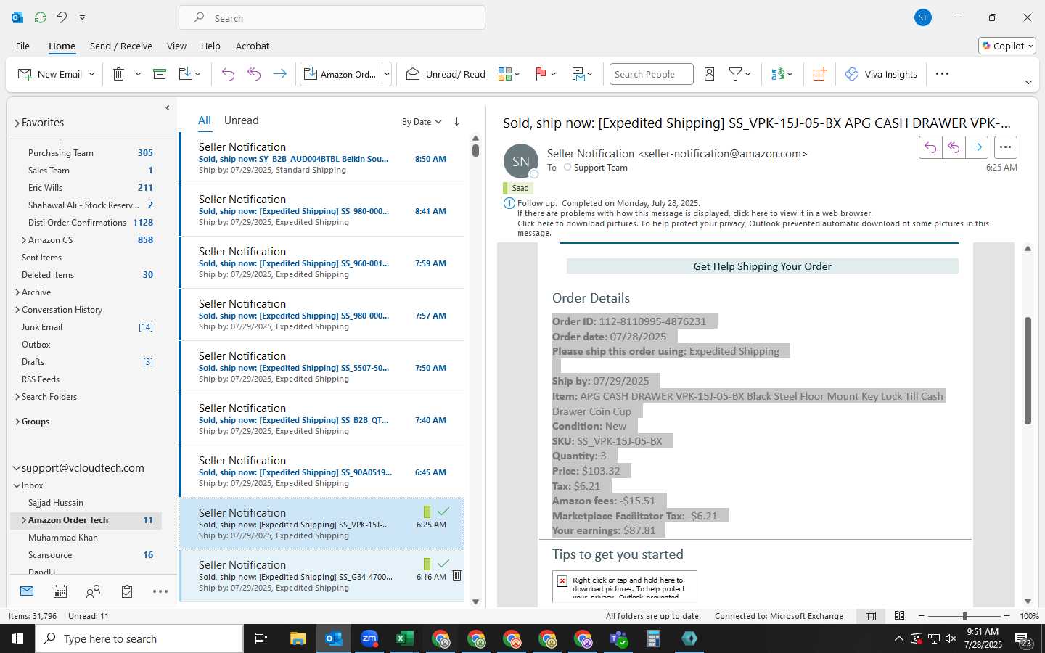Toggle Unread/Read for selected message

(x=446, y=74)
